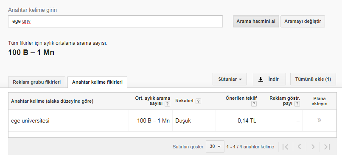342x164 pixels.
Task: Click the 'Plana ekleyin' column header
Action: (x=320, y=101)
